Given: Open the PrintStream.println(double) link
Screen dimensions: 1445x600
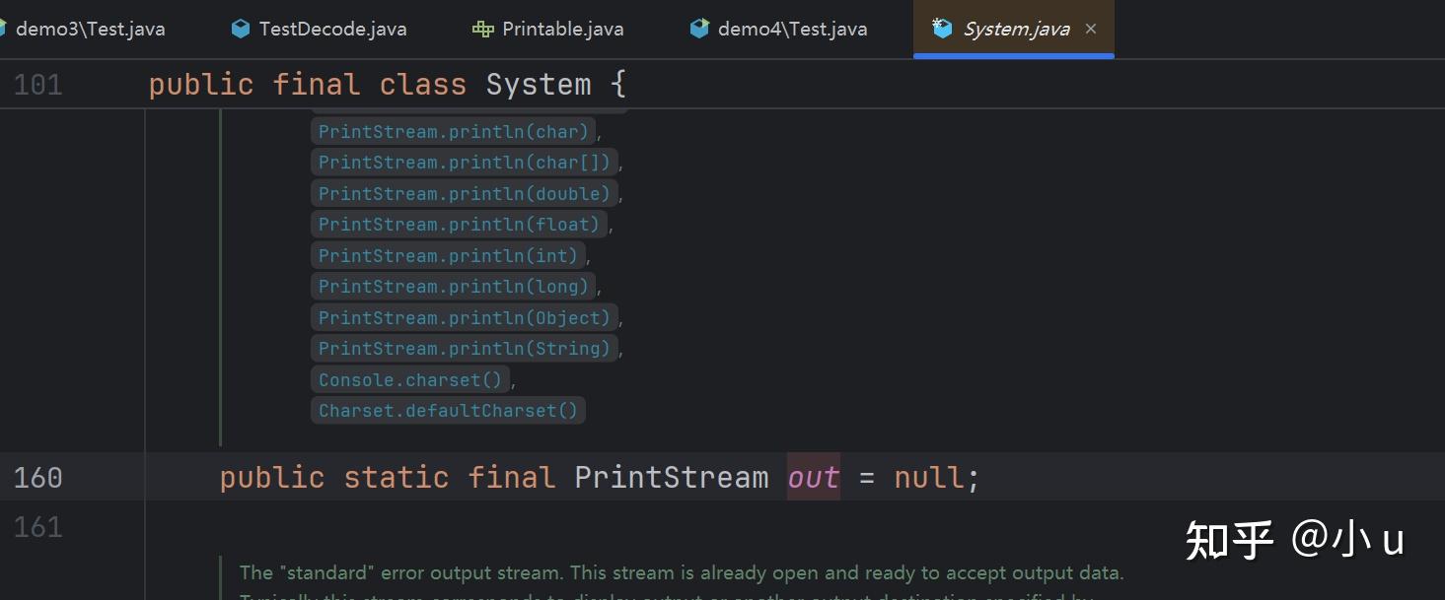Looking at the screenshot, I should pos(465,193).
